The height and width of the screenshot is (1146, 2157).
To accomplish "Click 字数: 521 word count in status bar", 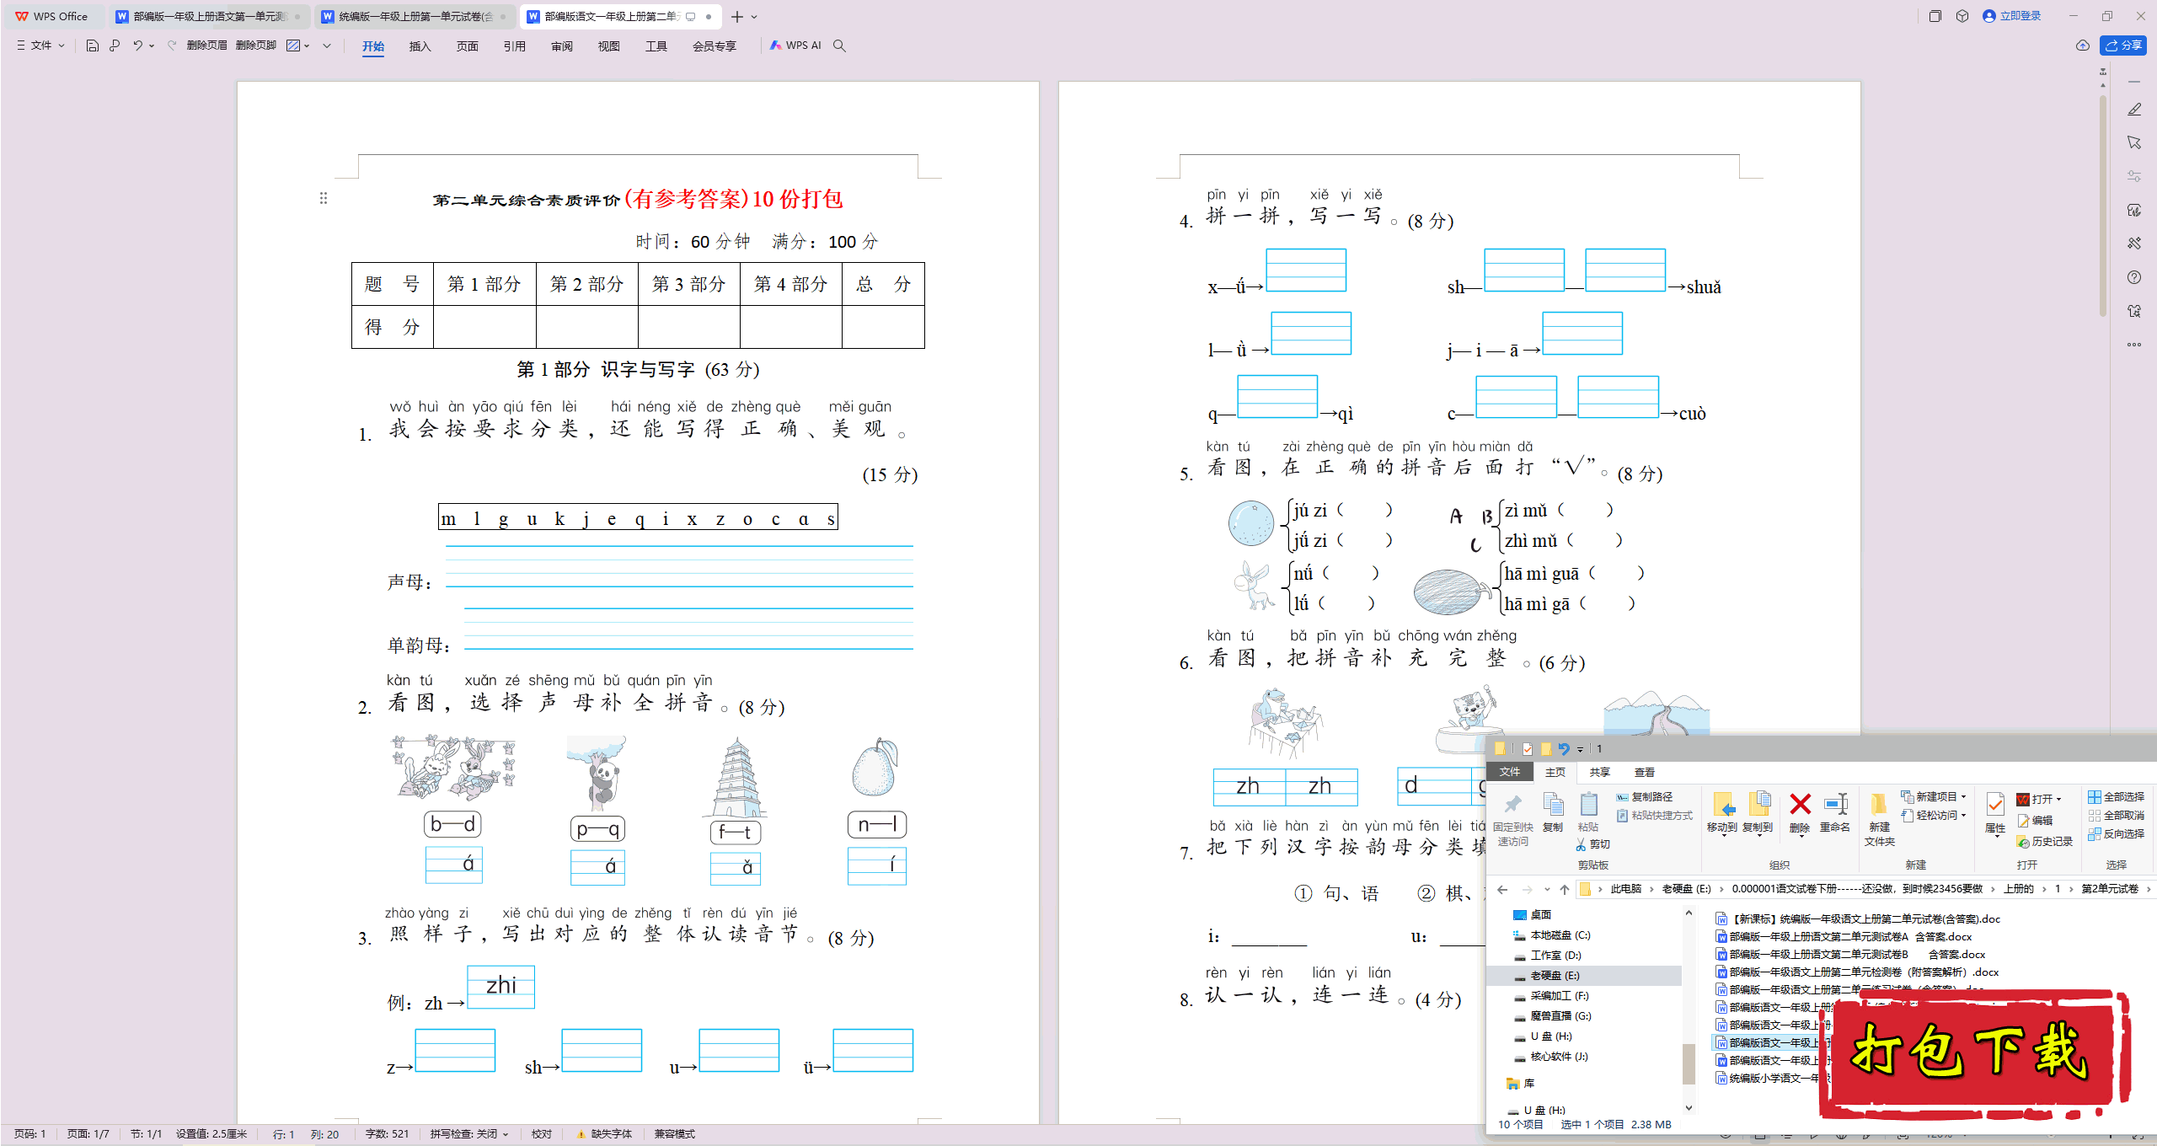I will [387, 1134].
